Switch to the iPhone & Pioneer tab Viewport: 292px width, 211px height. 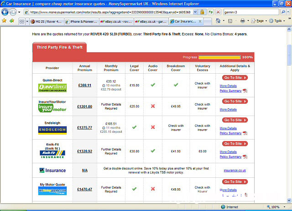click(82, 21)
